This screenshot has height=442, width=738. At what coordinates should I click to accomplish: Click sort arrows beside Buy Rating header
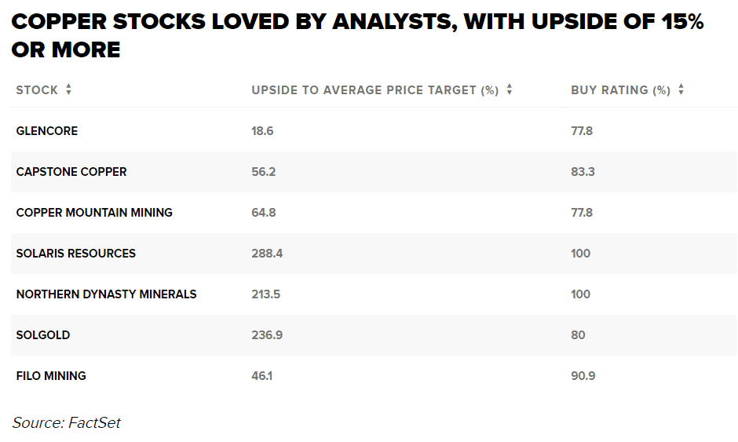[681, 90]
